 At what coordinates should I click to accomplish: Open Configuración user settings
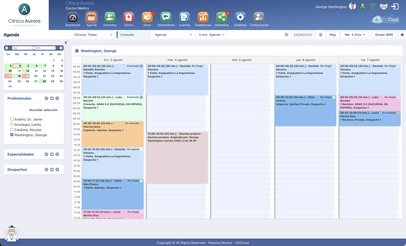coord(259,19)
